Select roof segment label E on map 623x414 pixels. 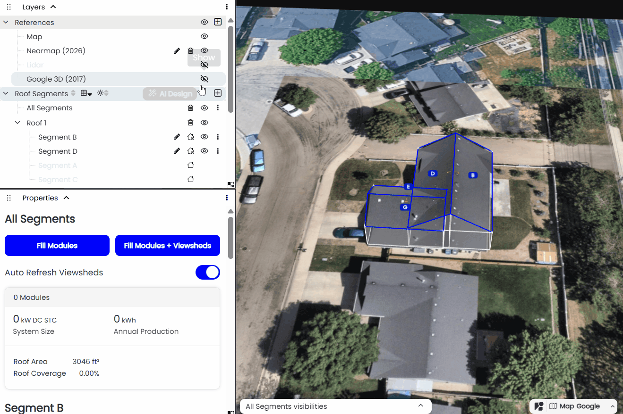tap(409, 187)
